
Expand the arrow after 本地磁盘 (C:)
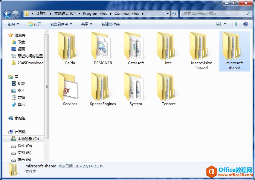coord(79,13)
